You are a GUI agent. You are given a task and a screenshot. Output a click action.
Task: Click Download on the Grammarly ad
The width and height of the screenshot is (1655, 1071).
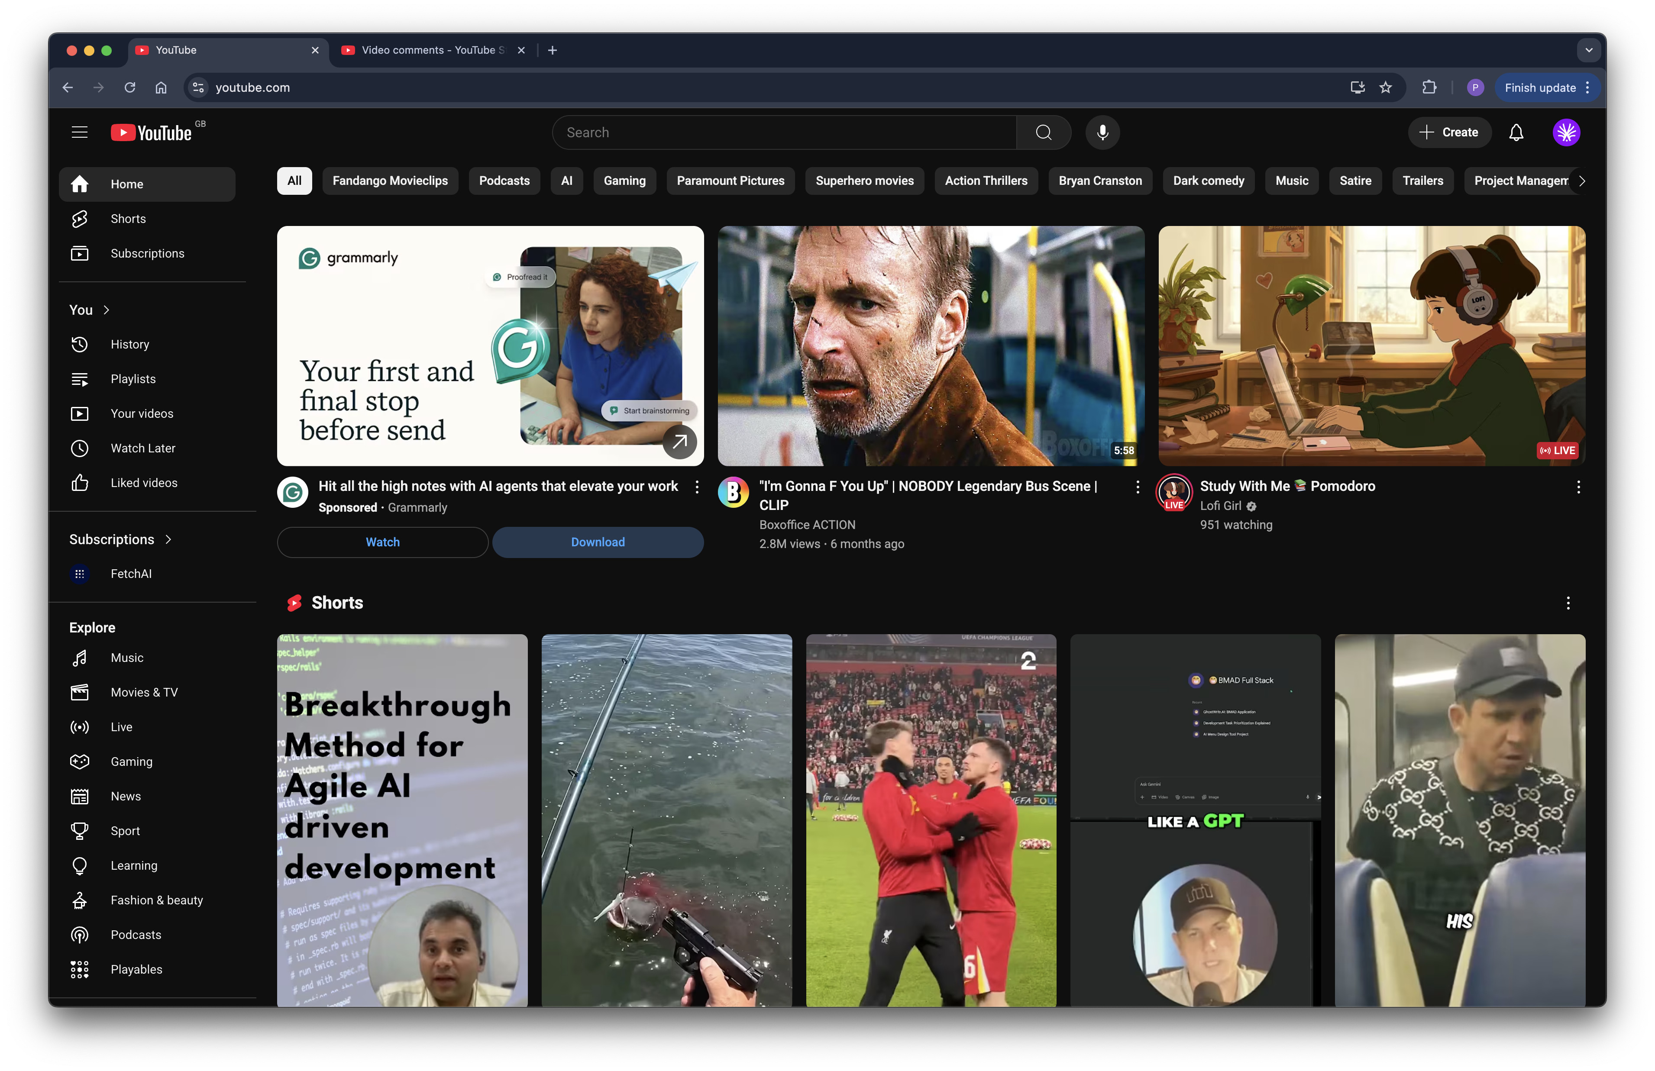click(597, 542)
